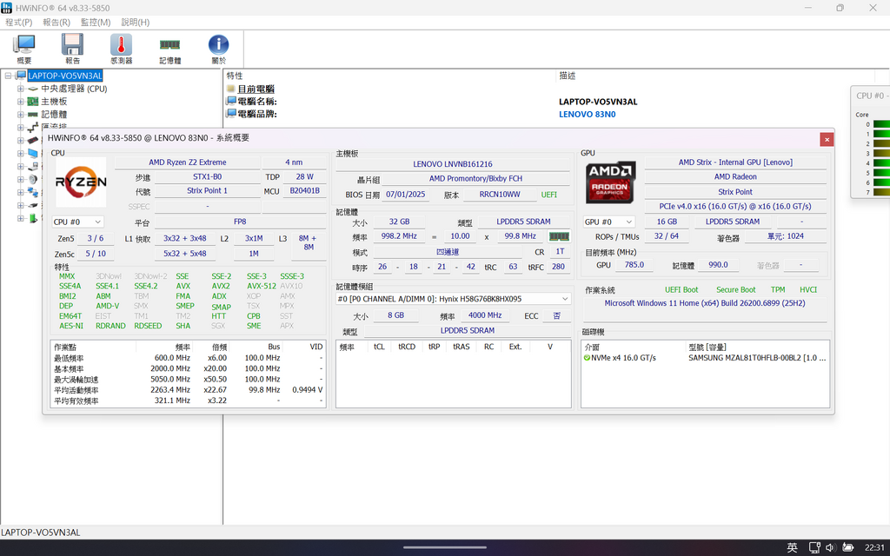Expand the 主機板 tree node
The image size is (890, 556).
[20, 102]
